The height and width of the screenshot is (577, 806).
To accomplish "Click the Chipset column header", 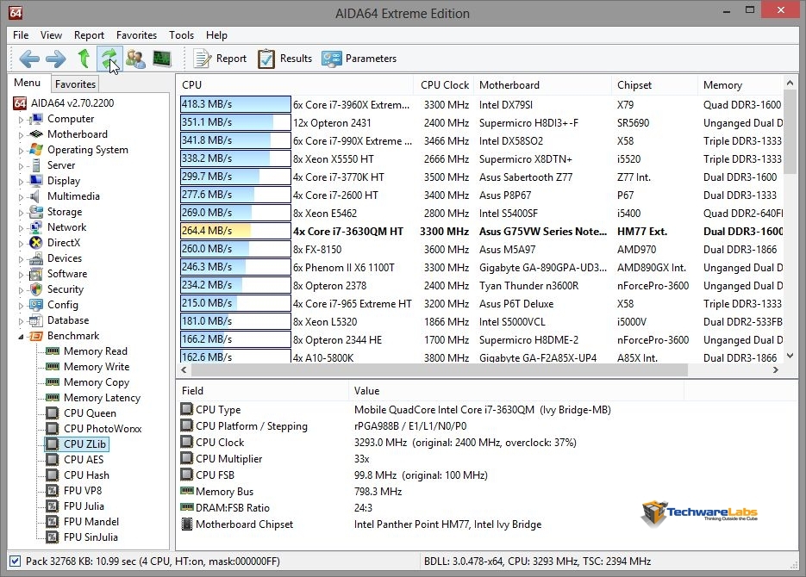I will point(655,84).
